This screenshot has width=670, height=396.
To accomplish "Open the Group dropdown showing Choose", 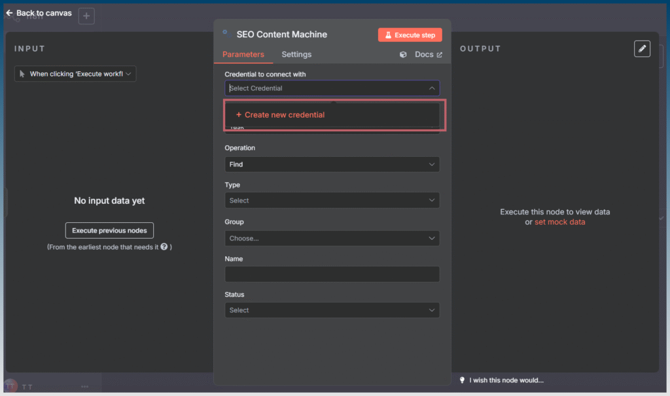I will coord(332,238).
